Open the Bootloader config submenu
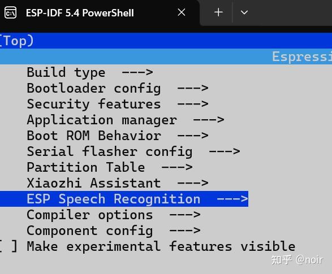Screen dimensions: 332x274 [x=118, y=88]
